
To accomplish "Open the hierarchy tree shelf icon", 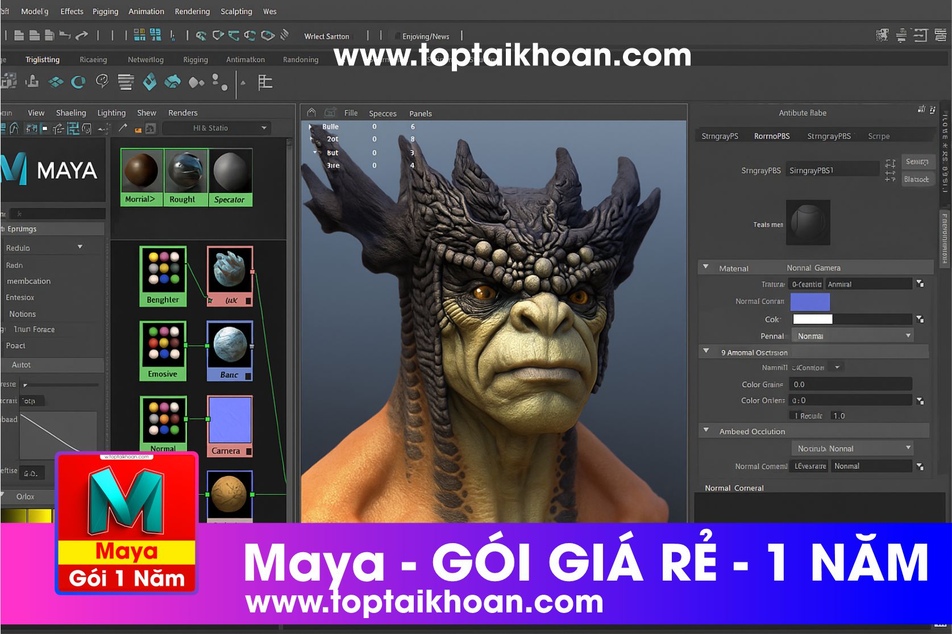I will (265, 83).
